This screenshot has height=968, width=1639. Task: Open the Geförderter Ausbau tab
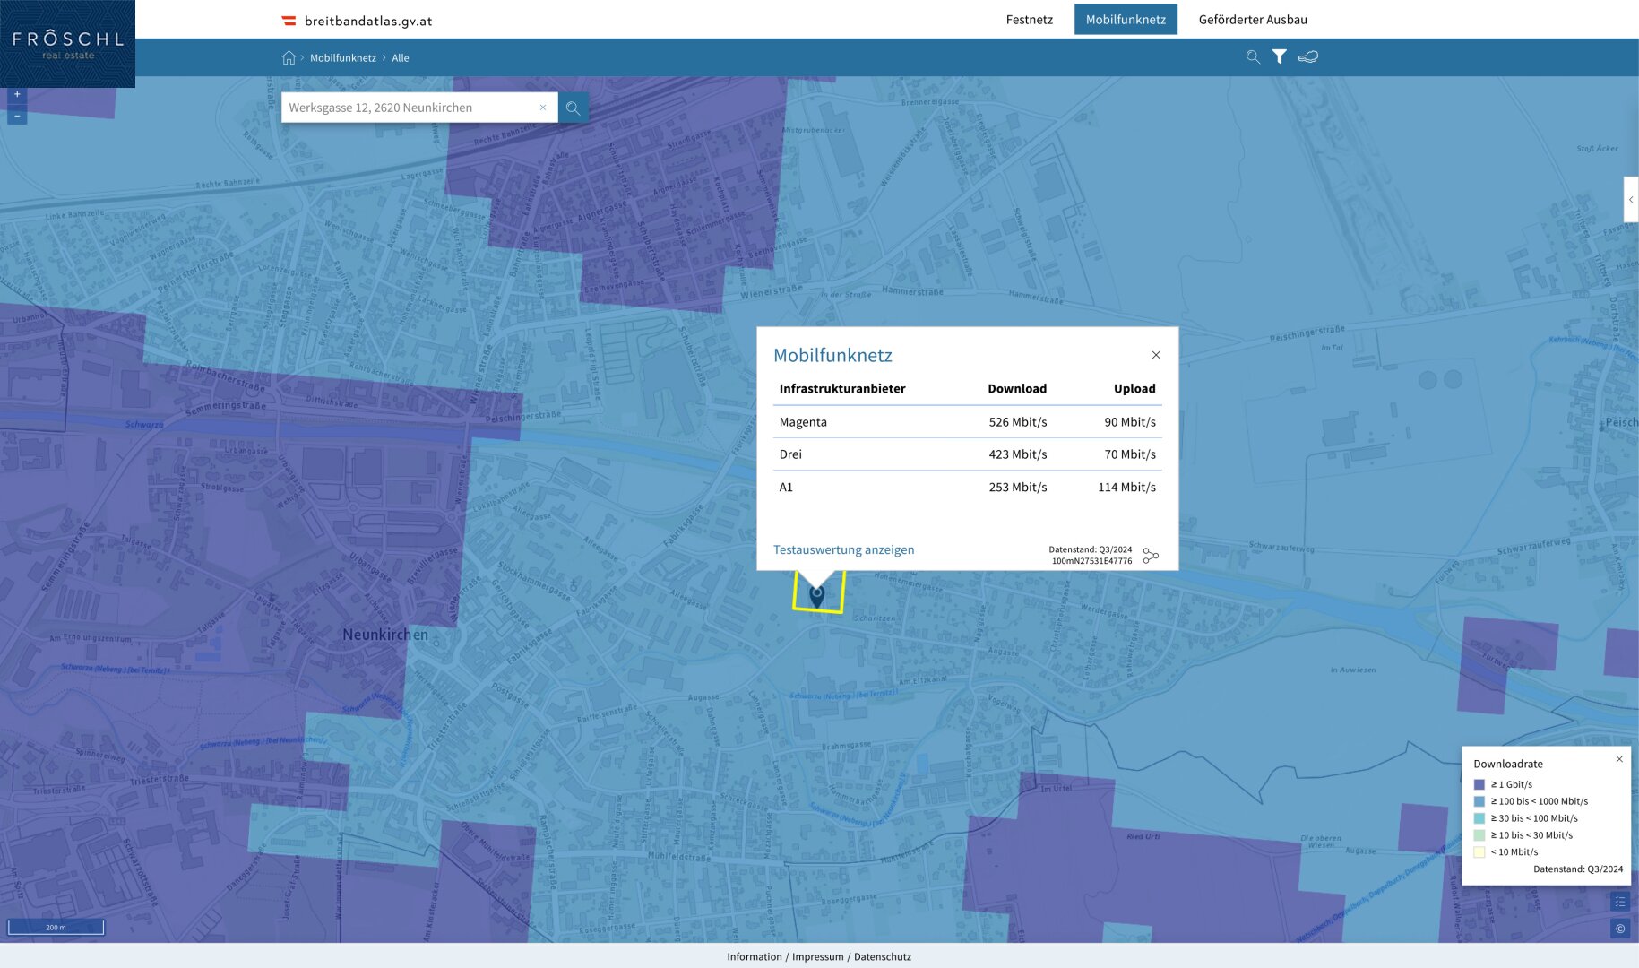point(1252,20)
